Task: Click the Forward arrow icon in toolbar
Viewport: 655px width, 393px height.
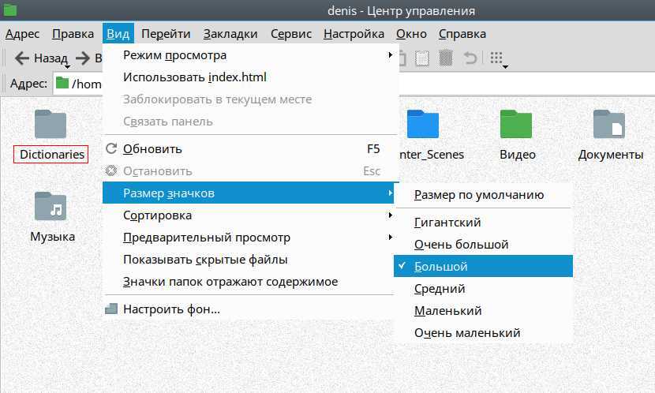Action: coord(82,58)
